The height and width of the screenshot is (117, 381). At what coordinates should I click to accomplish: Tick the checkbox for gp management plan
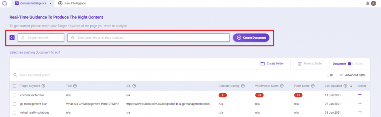15,104
